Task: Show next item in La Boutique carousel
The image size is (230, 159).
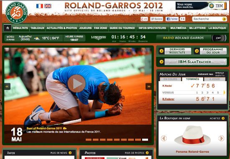Action: (221, 138)
